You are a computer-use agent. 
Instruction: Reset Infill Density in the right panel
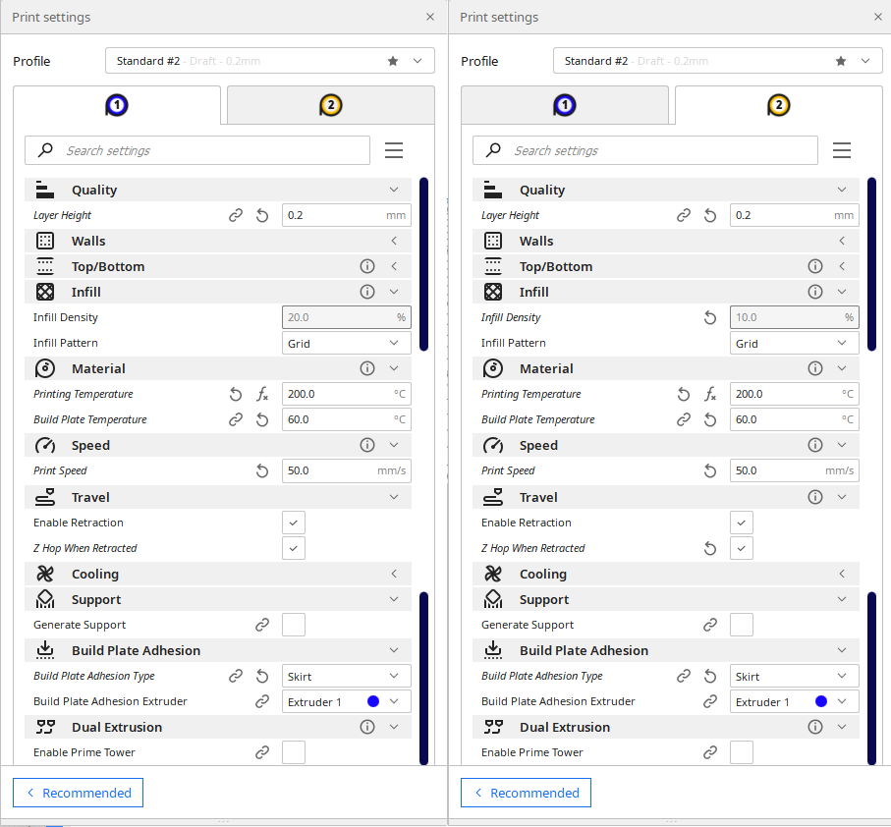[x=709, y=317]
